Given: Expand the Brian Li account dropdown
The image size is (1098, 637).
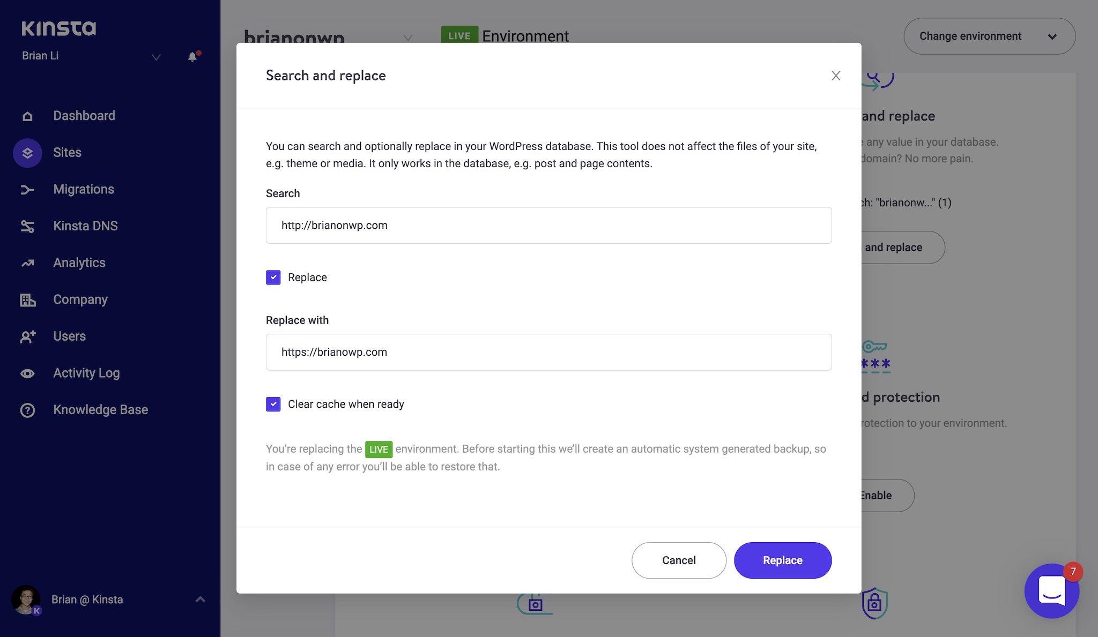Looking at the screenshot, I should (156, 57).
